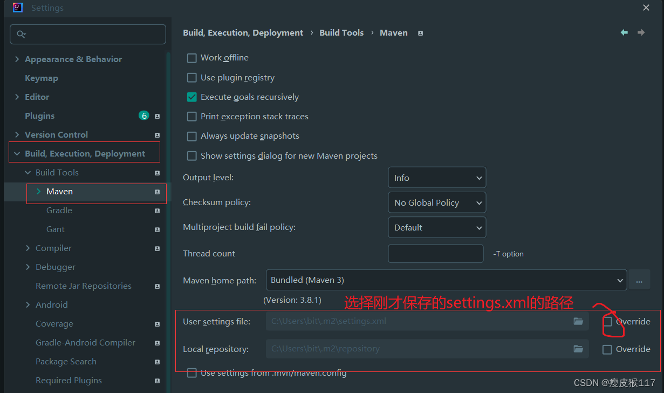This screenshot has width=664, height=393.
Task: Check Override for User settings file
Action: [x=607, y=322]
